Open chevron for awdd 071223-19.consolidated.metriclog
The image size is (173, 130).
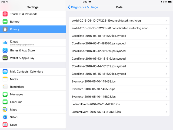coord(166,21)
